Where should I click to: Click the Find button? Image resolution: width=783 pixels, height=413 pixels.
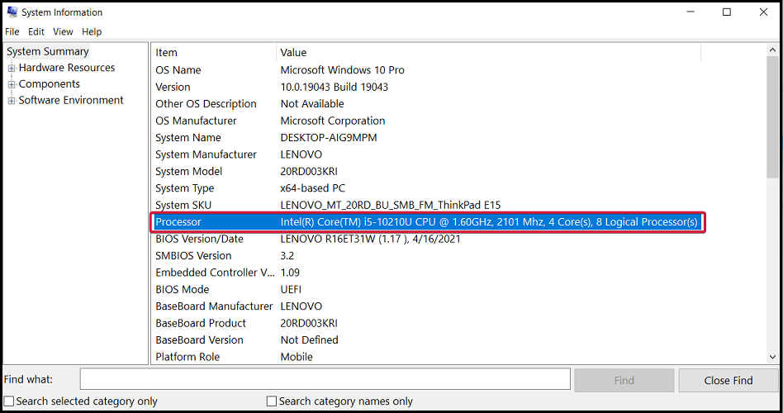pyautogui.click(x=624, y=380)
